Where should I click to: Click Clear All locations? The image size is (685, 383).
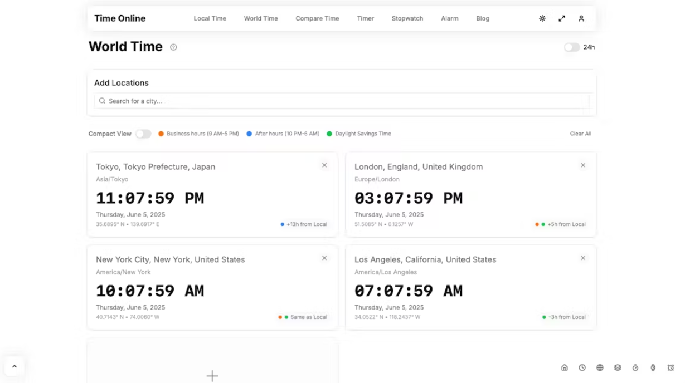coord(581,134)
